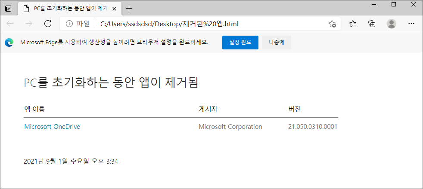This screenshot has height=189, width=423.
Task: Open Settings and more ellipsis menu
Action: (x=411, y=24)
